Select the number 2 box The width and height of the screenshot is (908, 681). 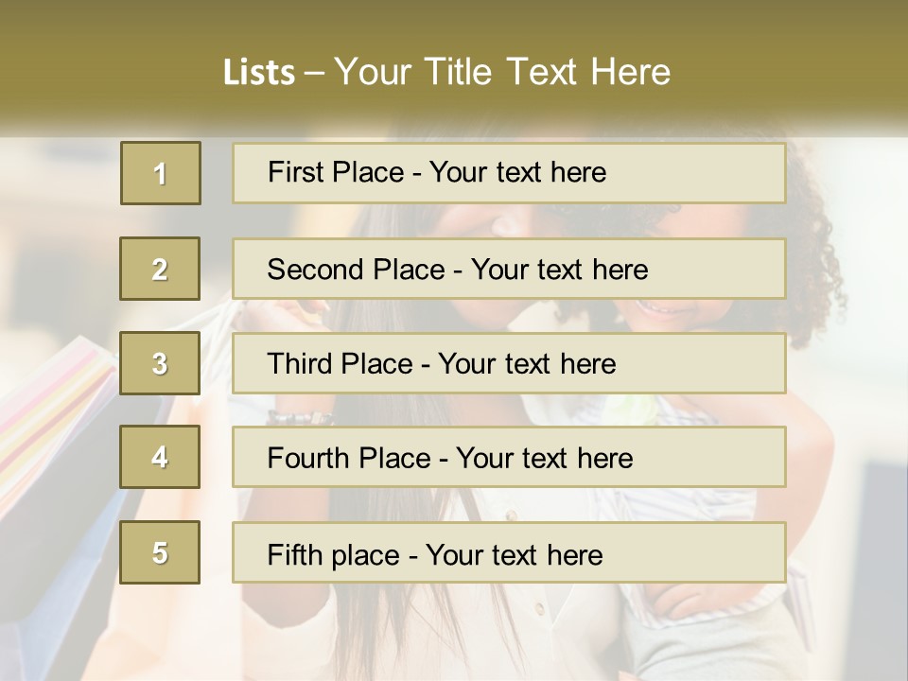click(x=160, y=269)
